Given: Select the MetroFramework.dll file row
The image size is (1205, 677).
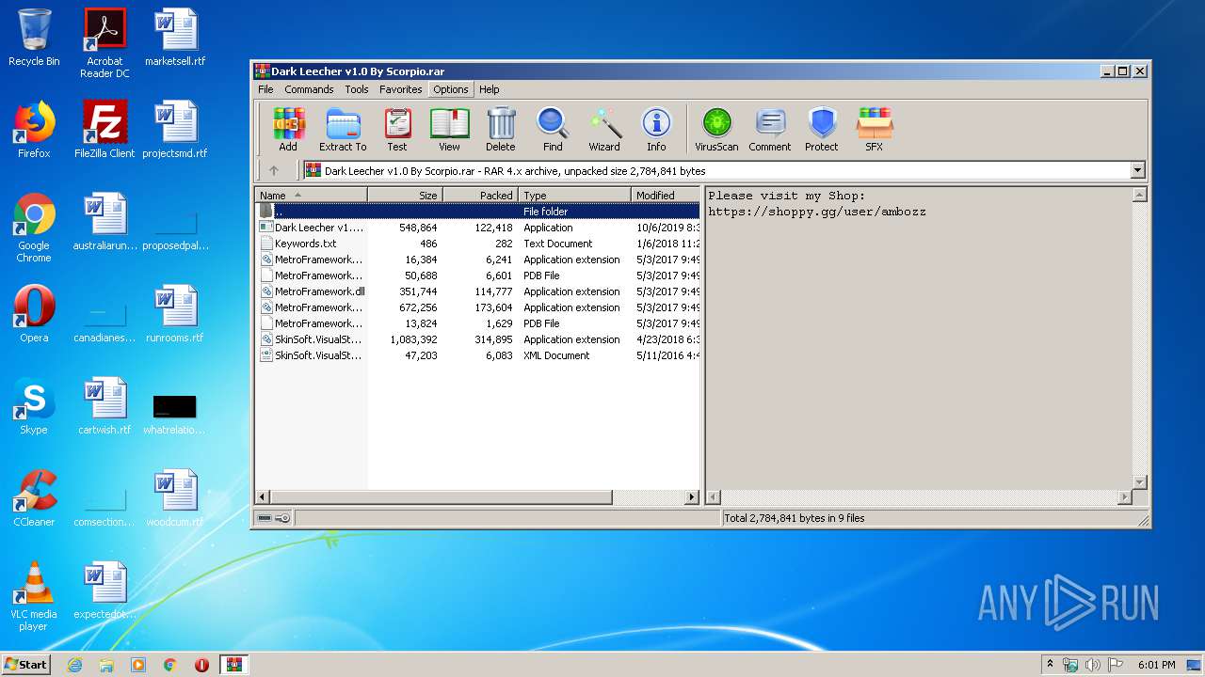Looking at the screenshot, I should click(477, 291).
